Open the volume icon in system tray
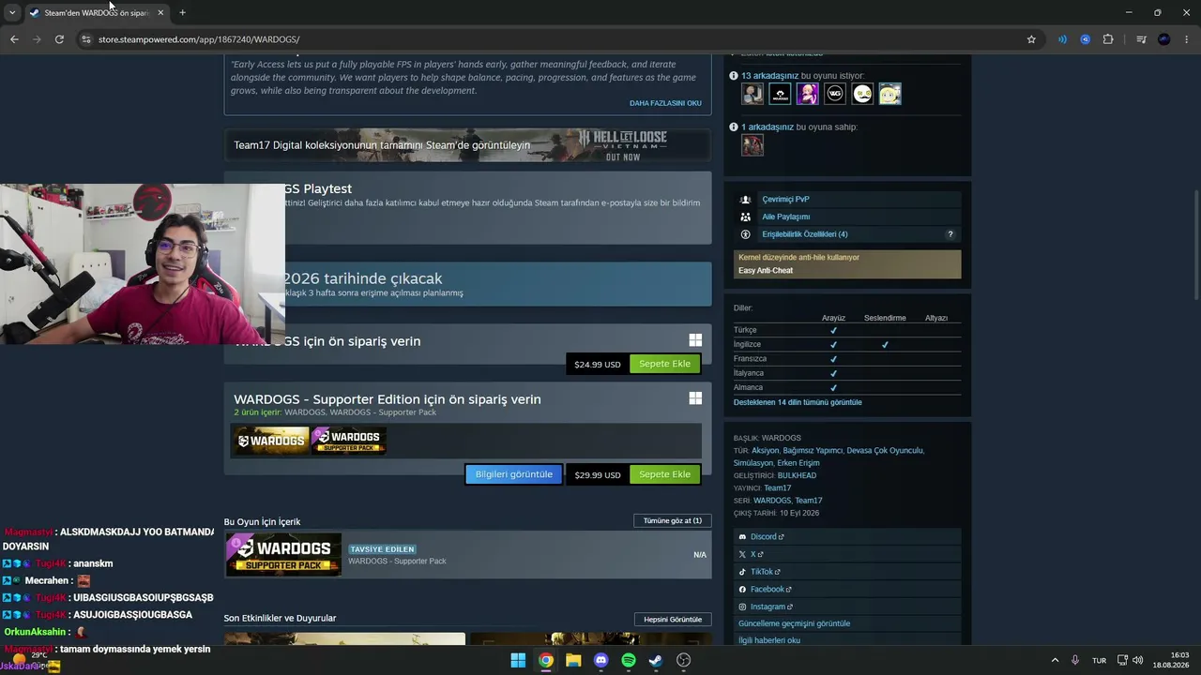This screenshot has height=675, width=1201. coord(1138,660)
